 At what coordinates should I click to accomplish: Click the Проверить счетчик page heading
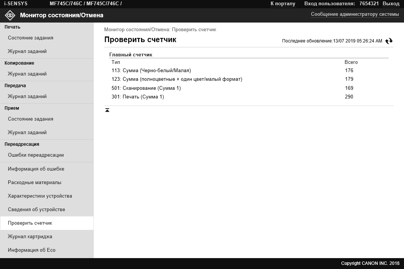140,39
